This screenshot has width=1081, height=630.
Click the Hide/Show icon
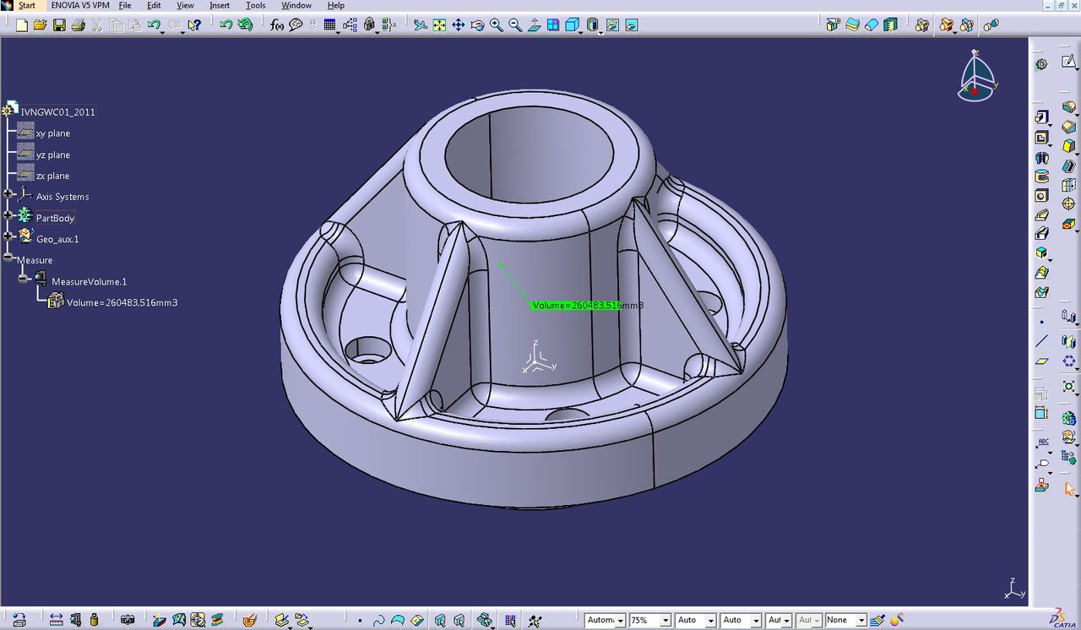coord(613,25)
